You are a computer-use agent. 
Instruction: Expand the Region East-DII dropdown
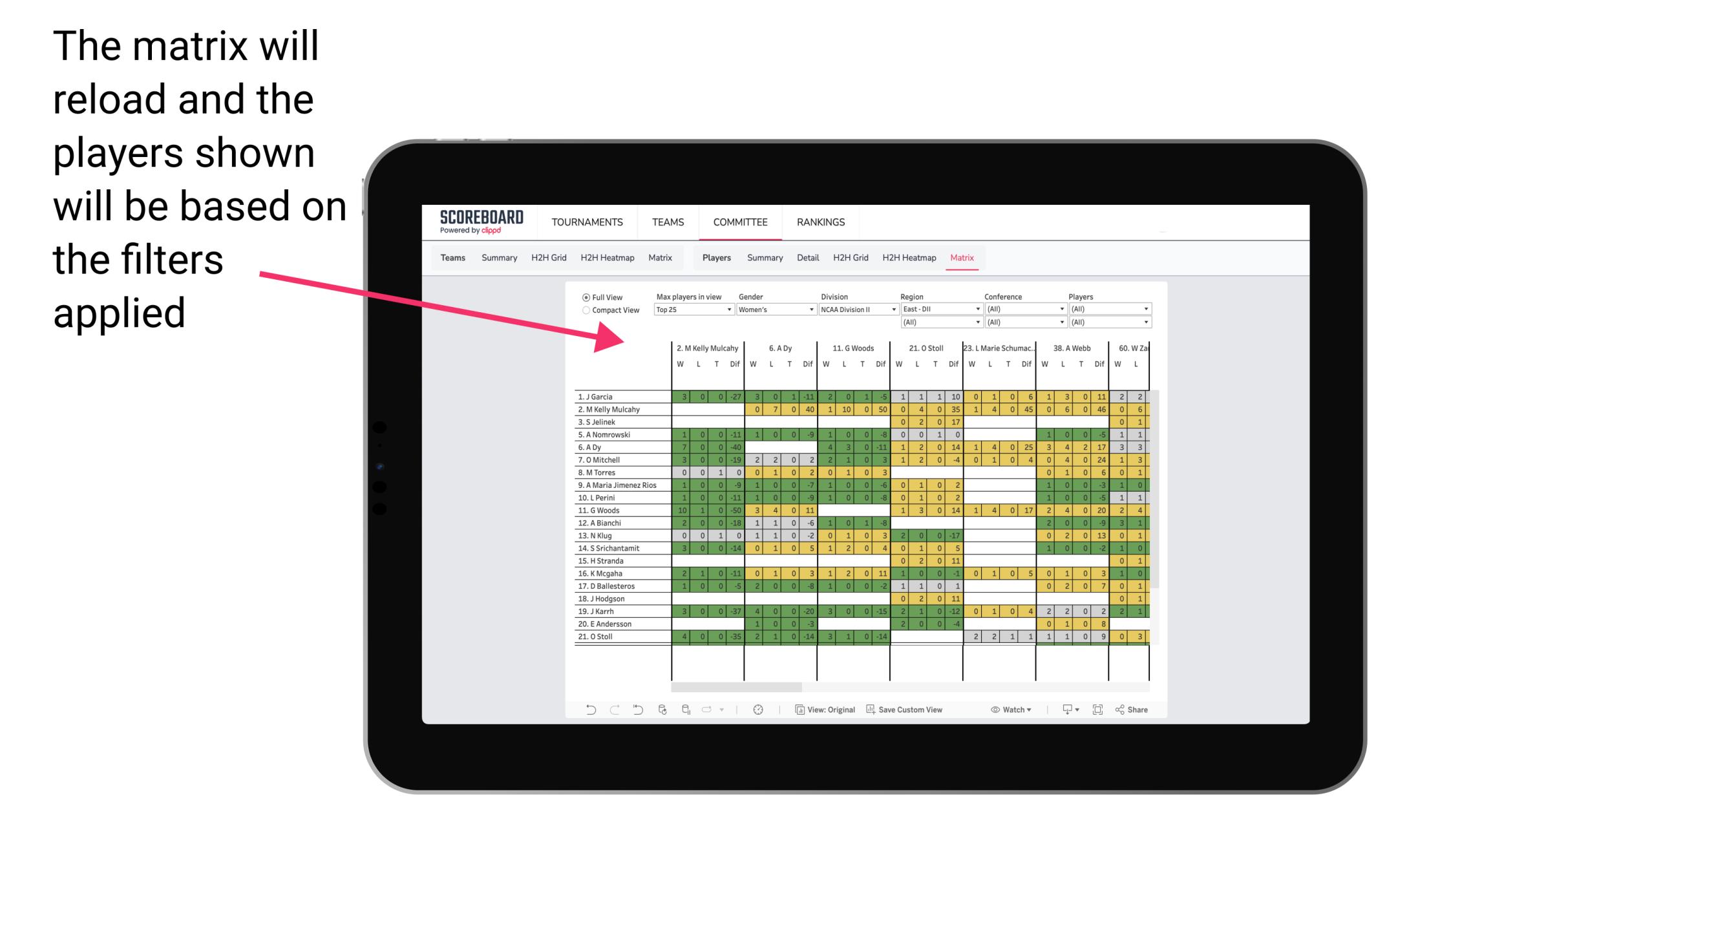click(x=969, y=310)
